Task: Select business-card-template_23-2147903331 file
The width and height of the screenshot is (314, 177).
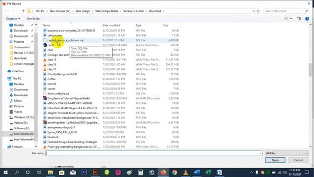Action: pos(71,30)
